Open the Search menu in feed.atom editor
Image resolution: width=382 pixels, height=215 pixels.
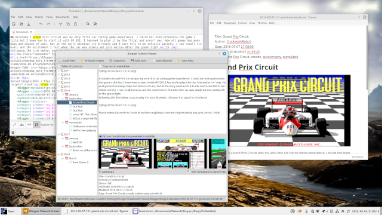click(x=39, y=17)
